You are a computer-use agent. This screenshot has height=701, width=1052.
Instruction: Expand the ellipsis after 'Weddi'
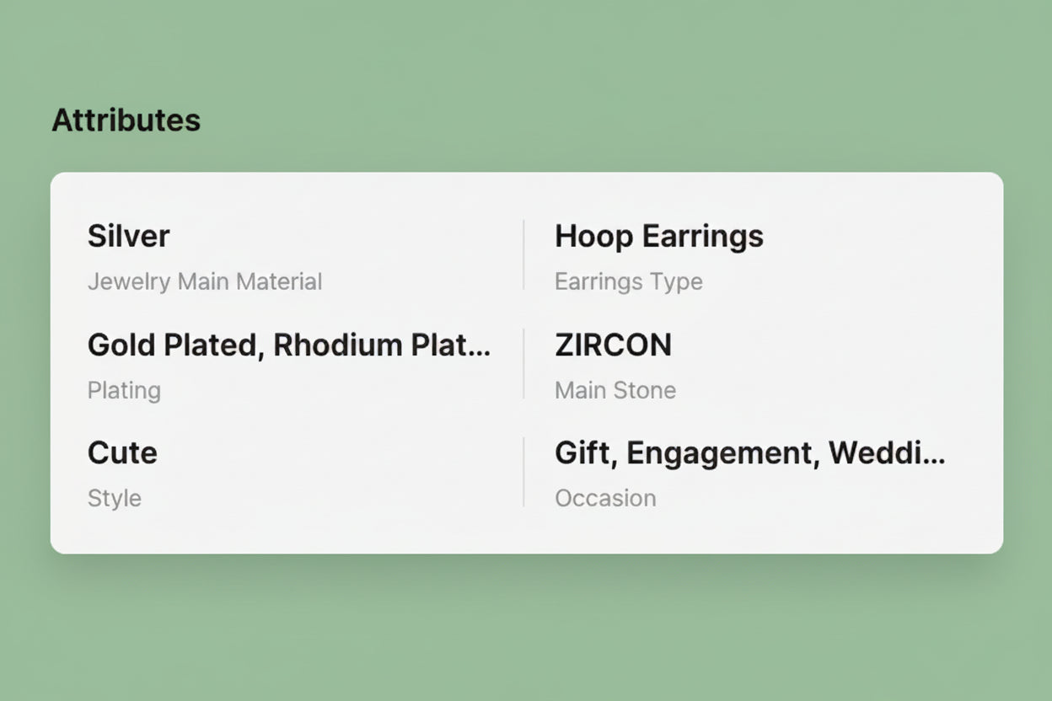pos(934,455)
